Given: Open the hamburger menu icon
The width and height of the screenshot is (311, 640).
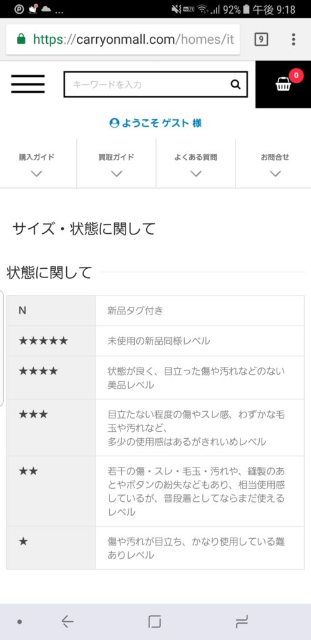Looking at the screenshot, I should click(27, 84).
